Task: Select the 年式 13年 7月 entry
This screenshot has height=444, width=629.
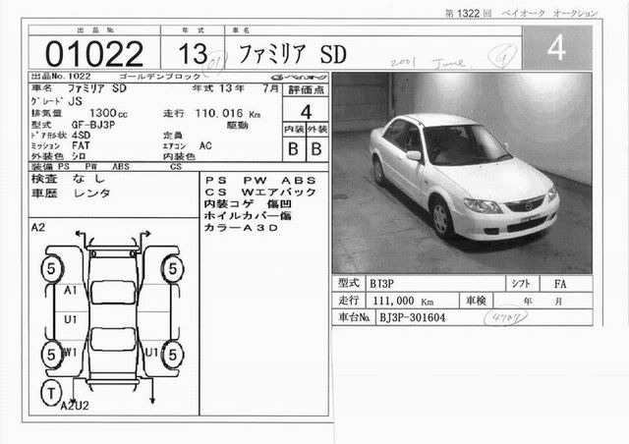Action: pyautogui.click(x=235, y=88)
